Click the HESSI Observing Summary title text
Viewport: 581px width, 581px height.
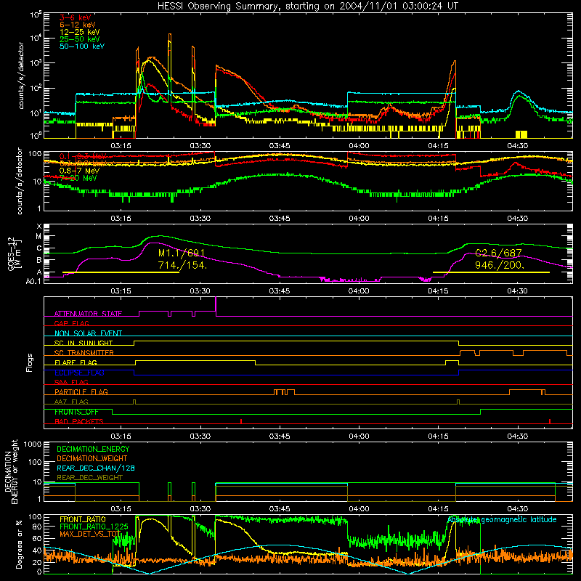[308, 7]
